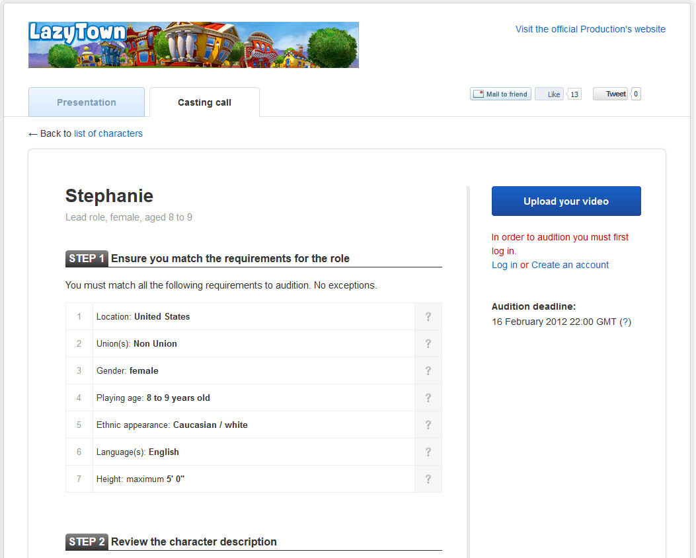The width and height of the screenshot is (696, 558).
Task: Open the Language(s) requirement help icon
Action: (428, 452)
